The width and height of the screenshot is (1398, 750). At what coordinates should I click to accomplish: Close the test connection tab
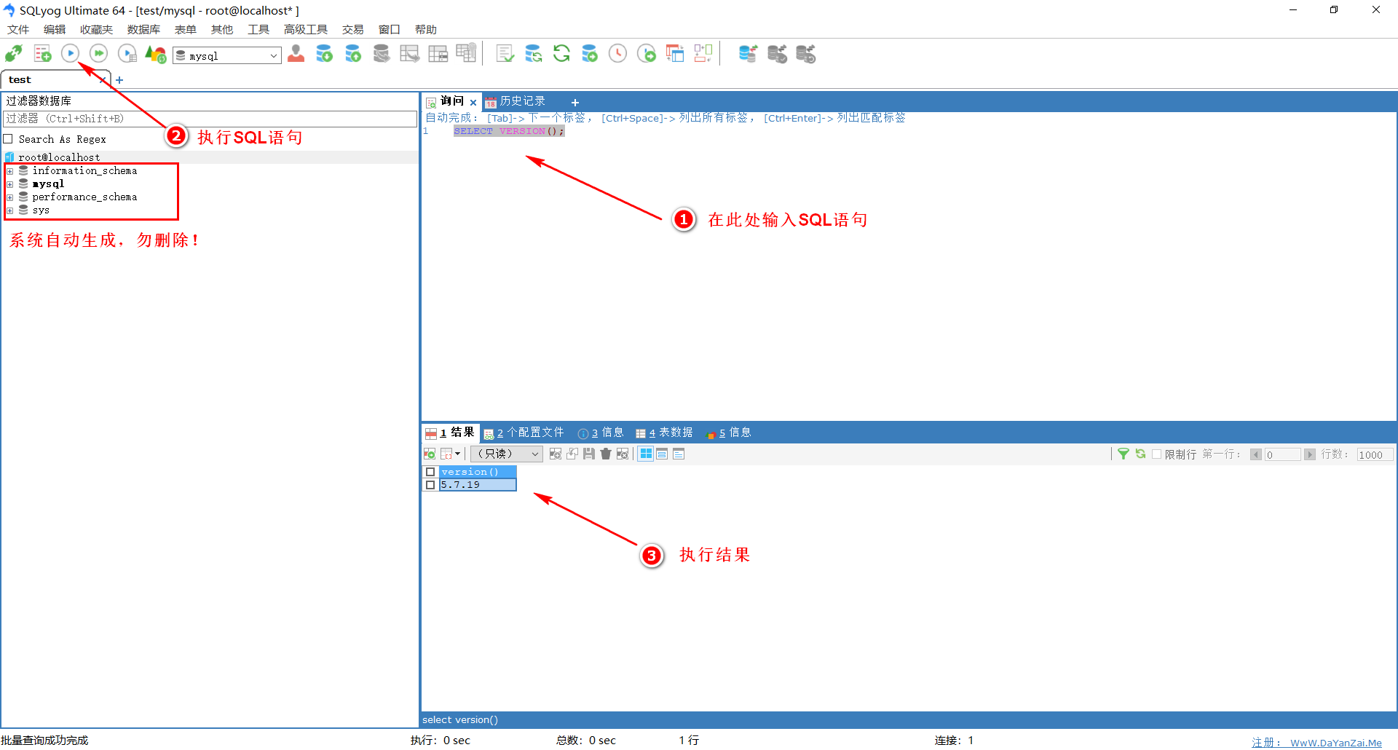pos(103,80)
